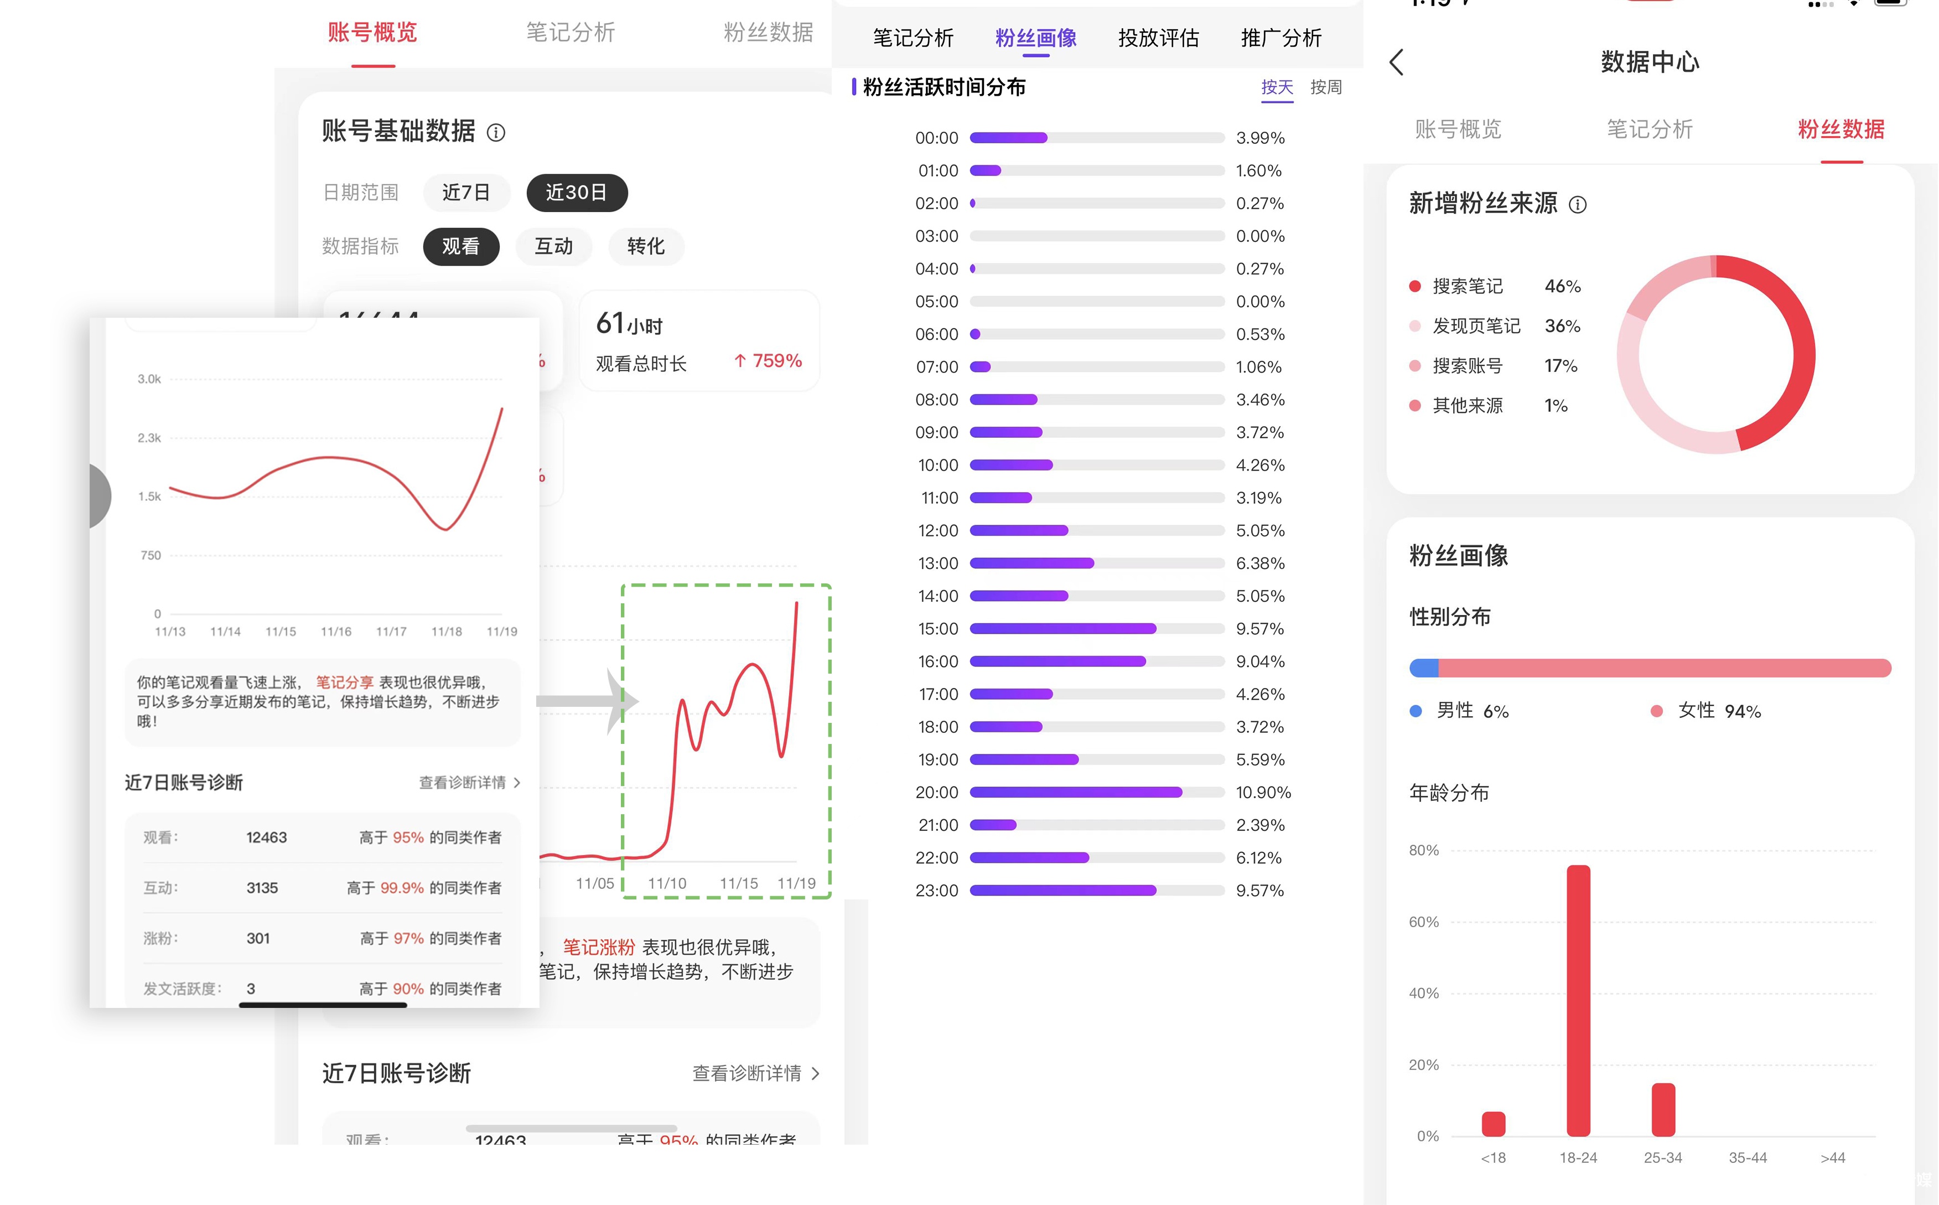
Task: Select 近30日 date range
Action: pos(576,193)
